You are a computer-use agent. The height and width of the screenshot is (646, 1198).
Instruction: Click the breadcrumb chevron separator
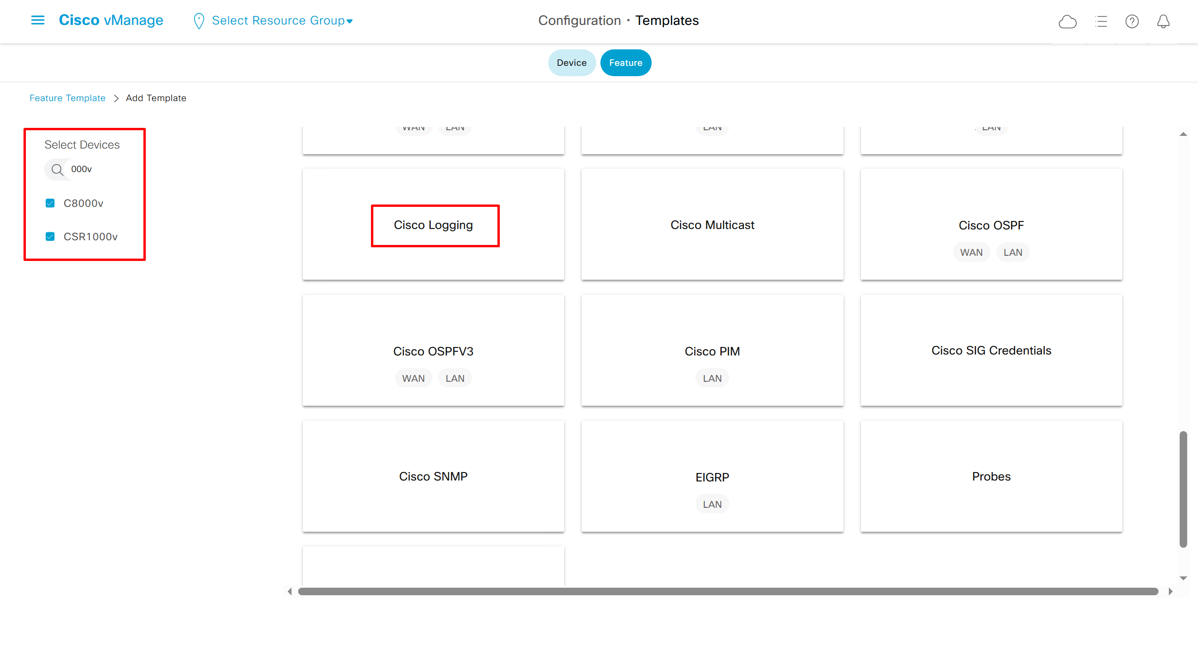pyautogui.click(x=116, y=98)
